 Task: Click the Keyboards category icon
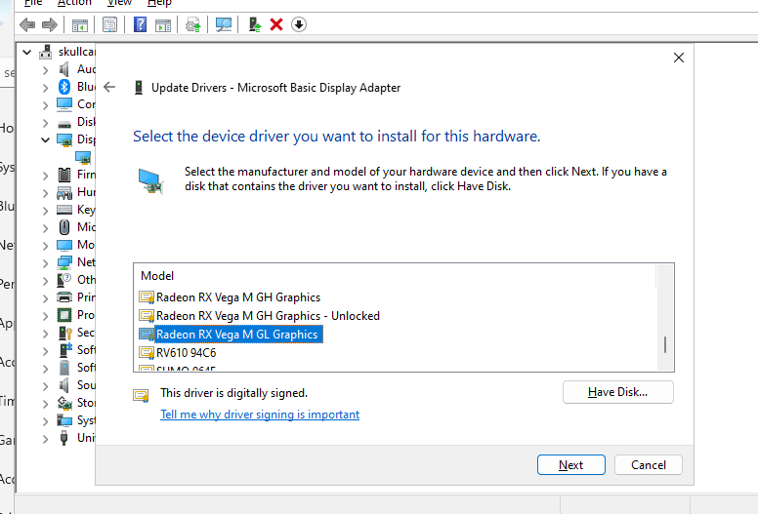tap(64, 210)
